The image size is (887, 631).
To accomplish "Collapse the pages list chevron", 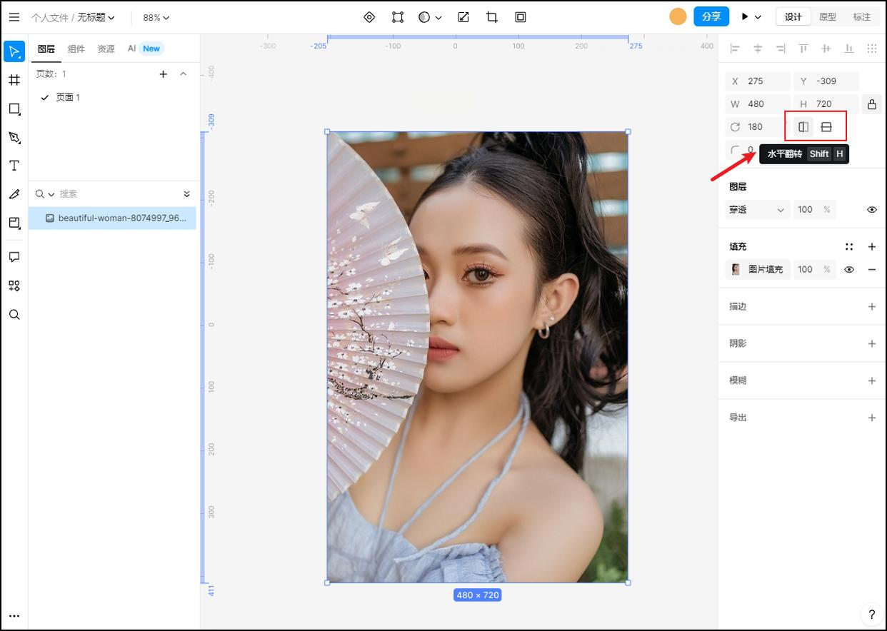I will coord(184,74).
